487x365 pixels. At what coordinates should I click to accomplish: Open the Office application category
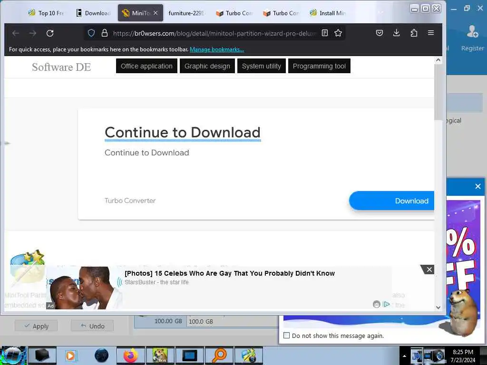pyautogui.click(x=146, y=66)
